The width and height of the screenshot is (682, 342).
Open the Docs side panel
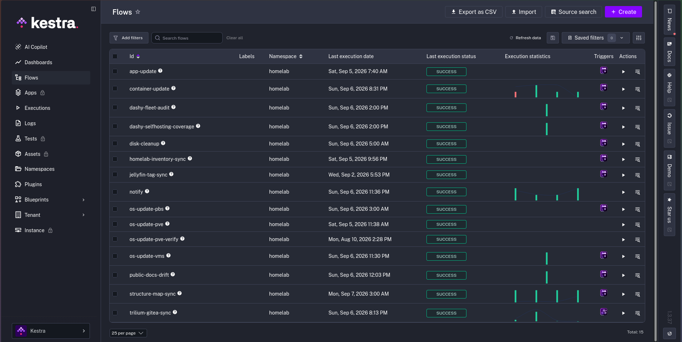coord(669,52)
